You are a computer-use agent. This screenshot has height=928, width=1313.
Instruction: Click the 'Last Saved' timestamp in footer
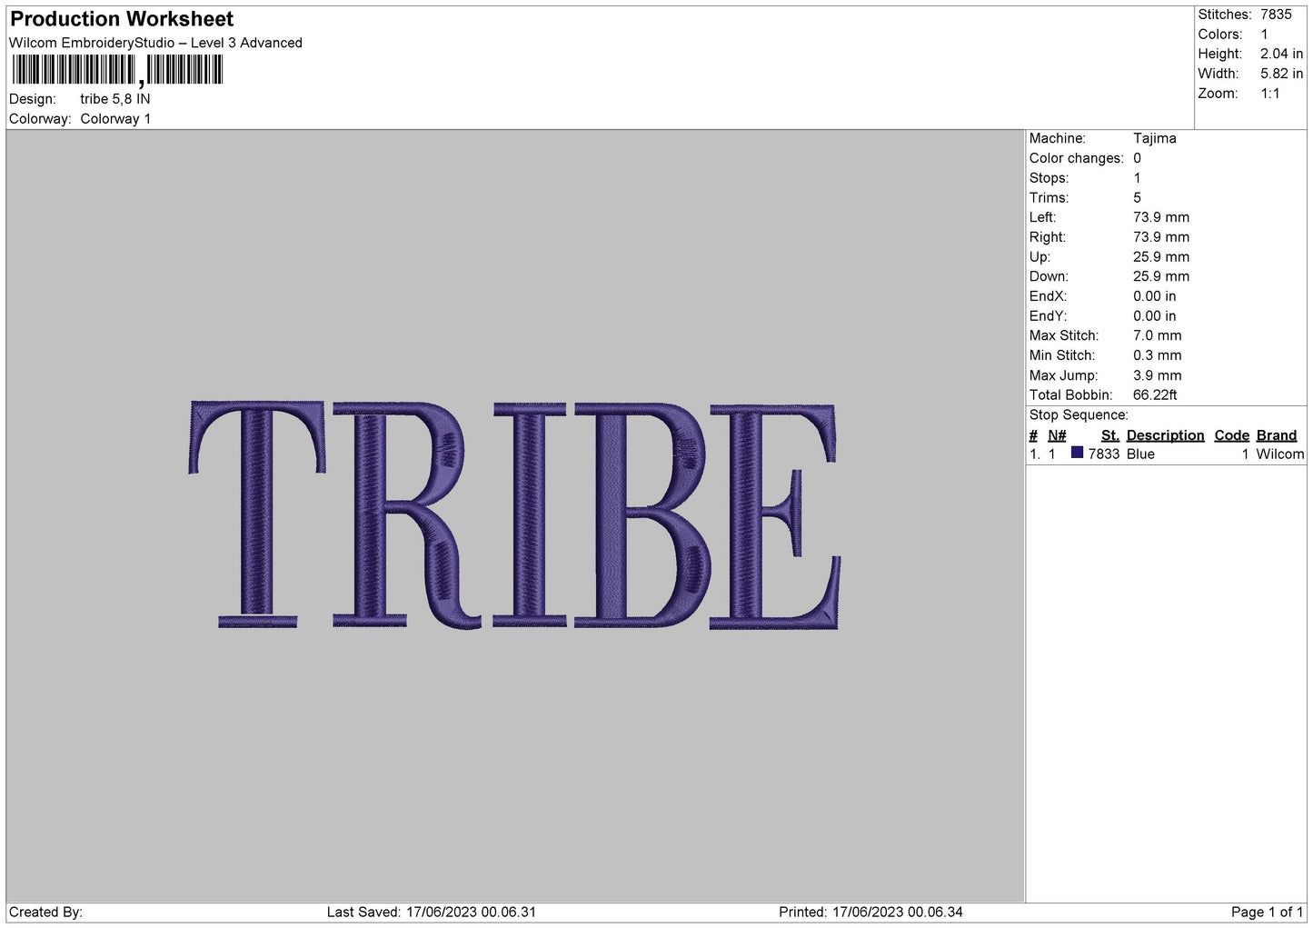click(432, 912)
